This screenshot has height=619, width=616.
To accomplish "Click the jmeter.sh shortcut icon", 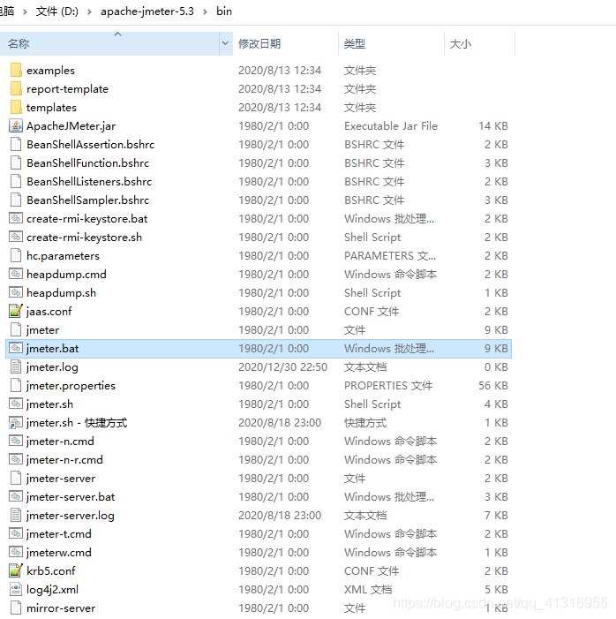I will pyautogui.click(x=16, y=422).
